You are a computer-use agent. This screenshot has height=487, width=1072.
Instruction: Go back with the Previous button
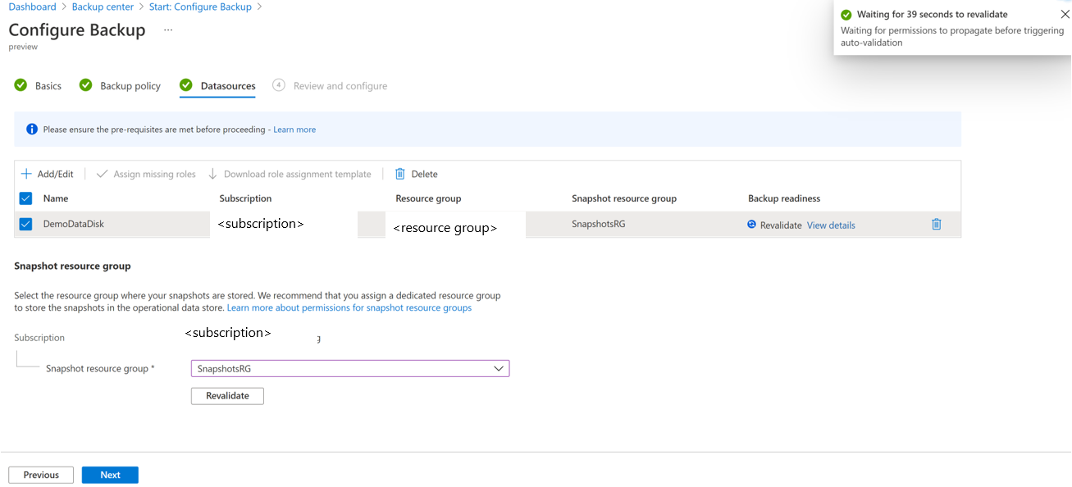click(41, 475)
